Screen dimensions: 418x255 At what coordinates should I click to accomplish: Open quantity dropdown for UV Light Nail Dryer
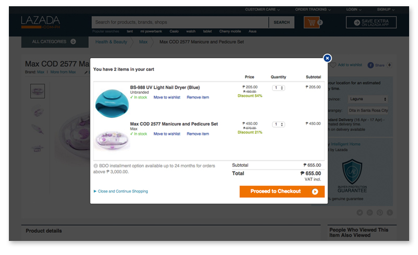(x=278, y=88)
